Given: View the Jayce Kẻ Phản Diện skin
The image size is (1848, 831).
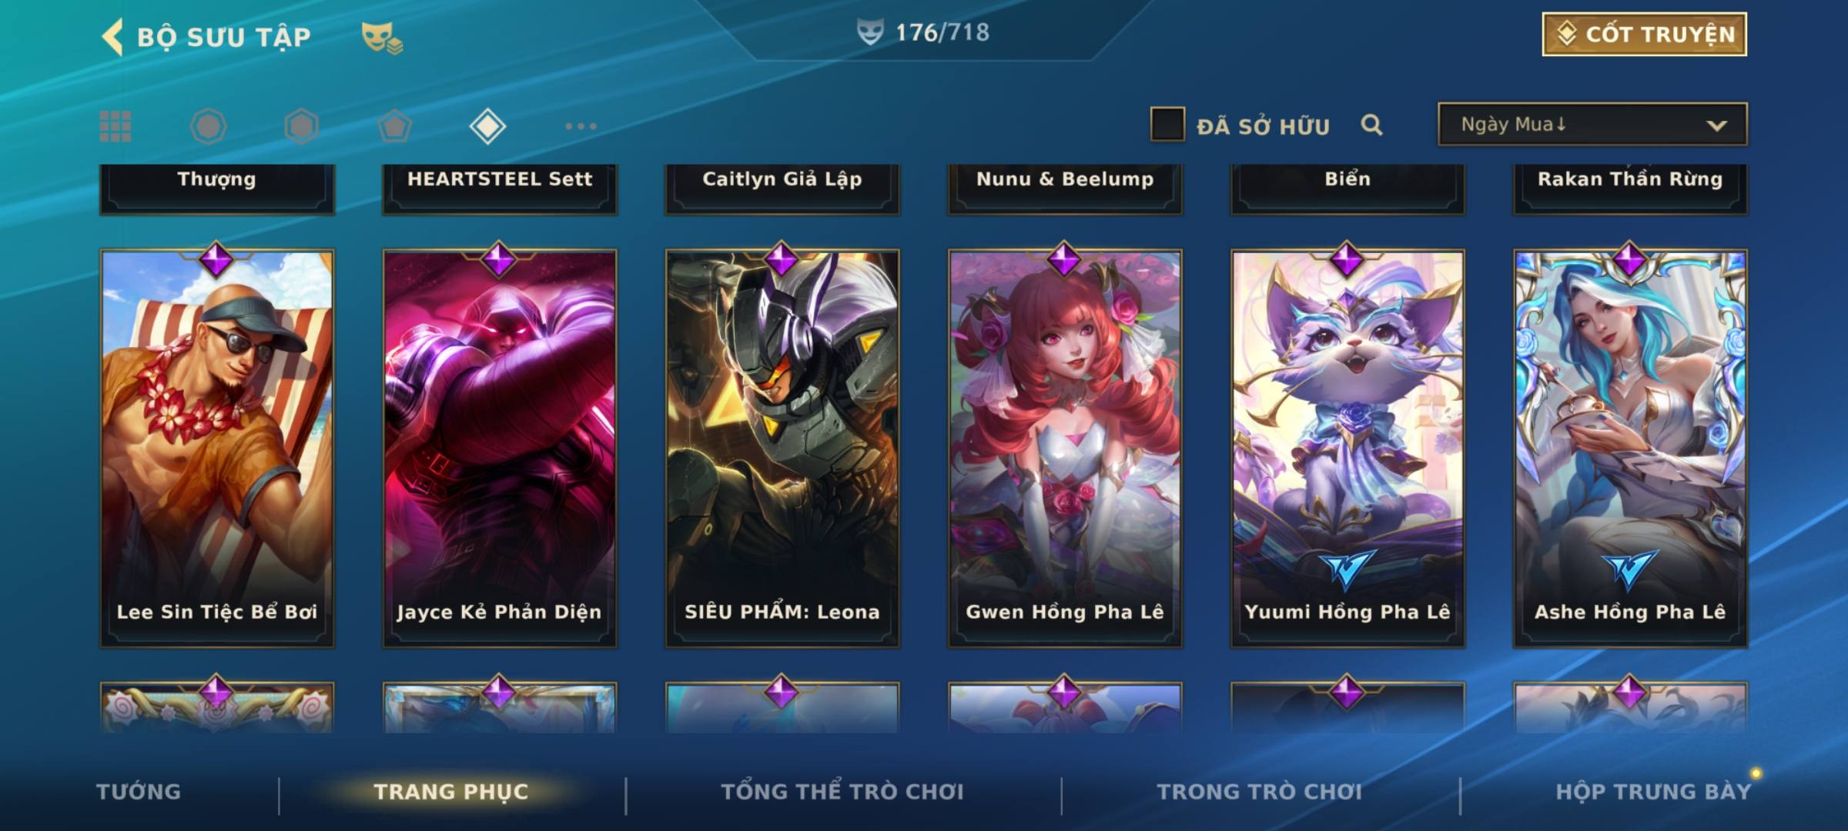Looking at the screenshot, I should (500, 448).
